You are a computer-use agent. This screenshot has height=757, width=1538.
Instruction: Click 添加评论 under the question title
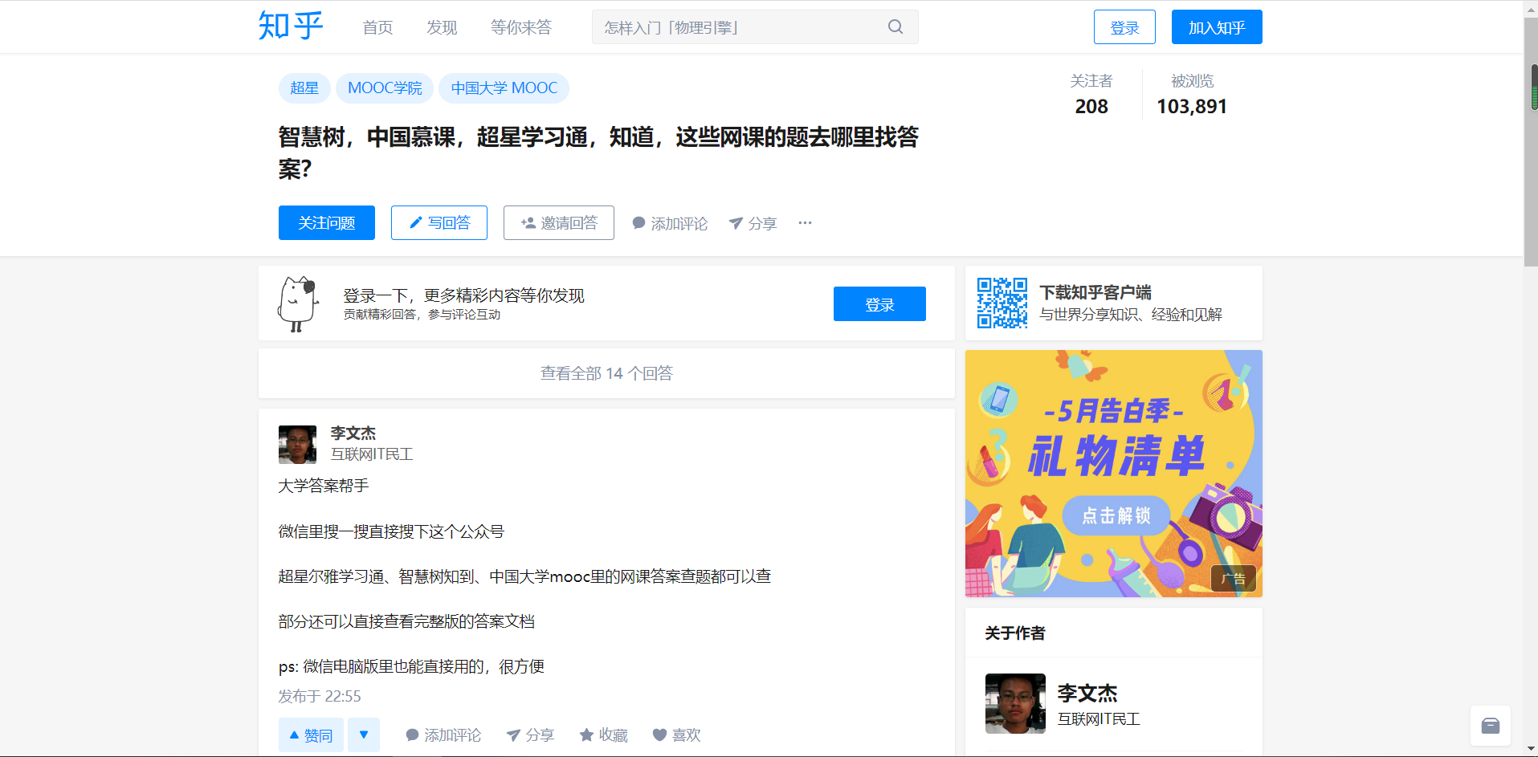pos(670,223)
